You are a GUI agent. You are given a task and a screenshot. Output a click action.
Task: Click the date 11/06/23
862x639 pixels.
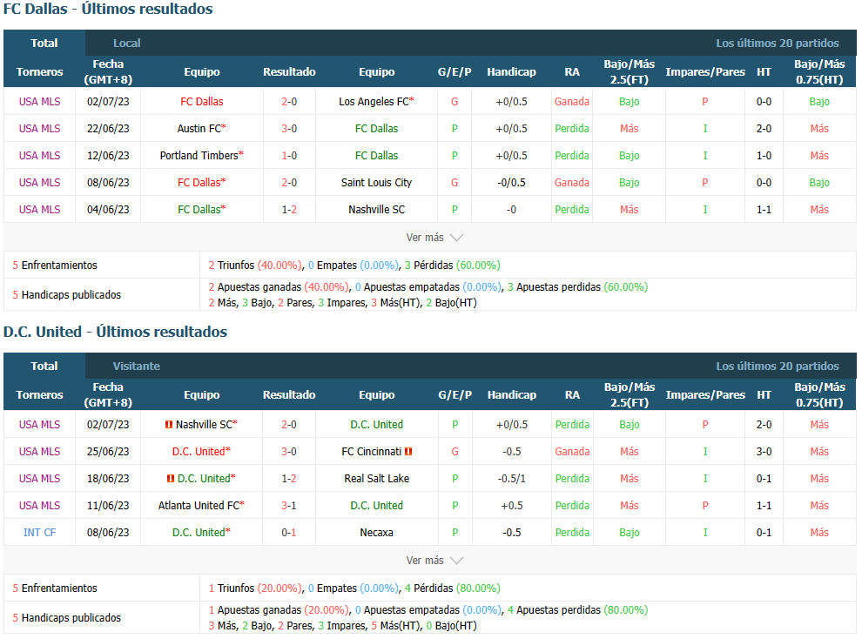(x=108, y=506)
